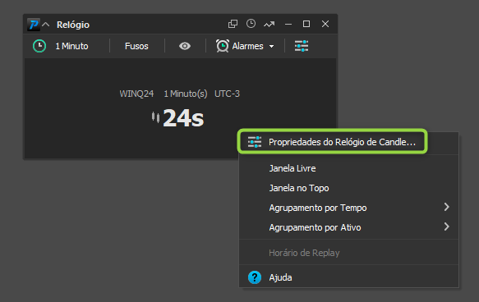The image size is (479, 302).
Task: Click the alarm clock Alarmes icon
Action: click(x=223, y=46)
